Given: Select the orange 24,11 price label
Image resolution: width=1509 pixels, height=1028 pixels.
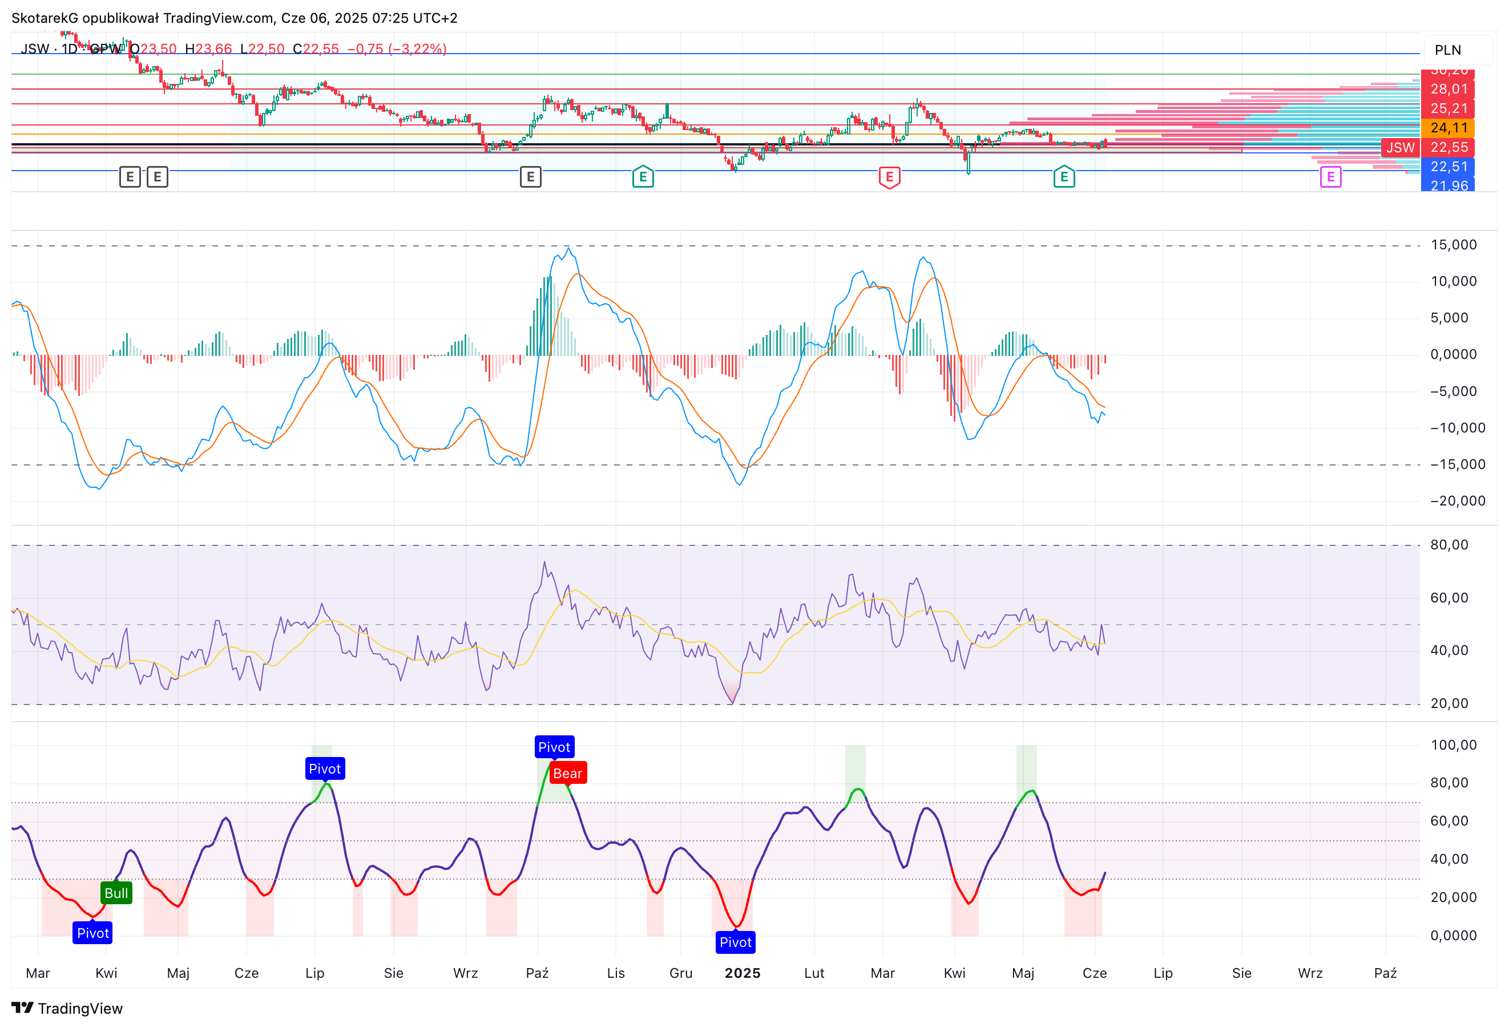Looking at the screenshot, I should (1448, 128).
